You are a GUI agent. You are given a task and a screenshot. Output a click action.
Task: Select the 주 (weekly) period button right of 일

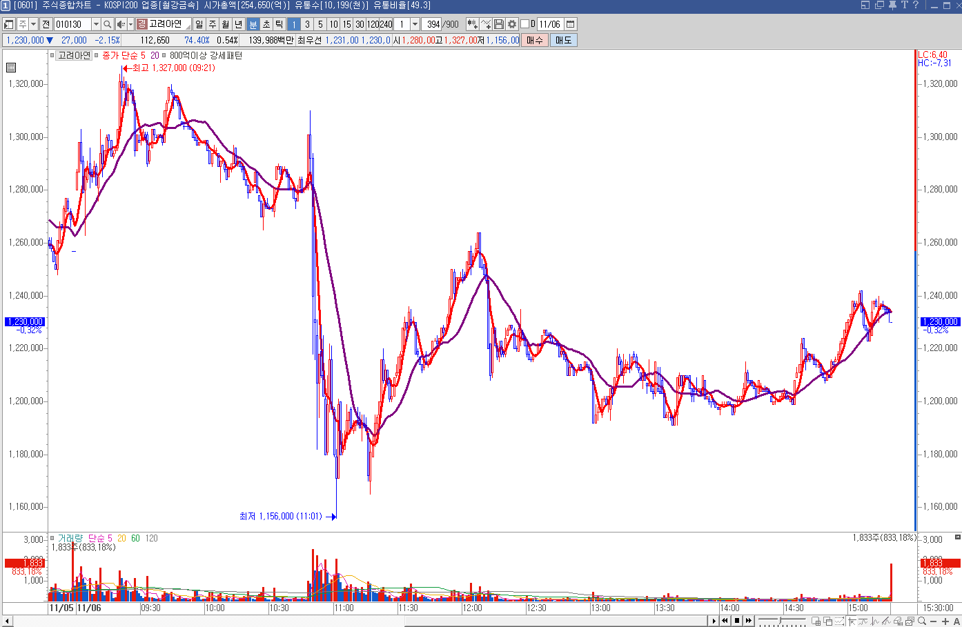[213, 24]
